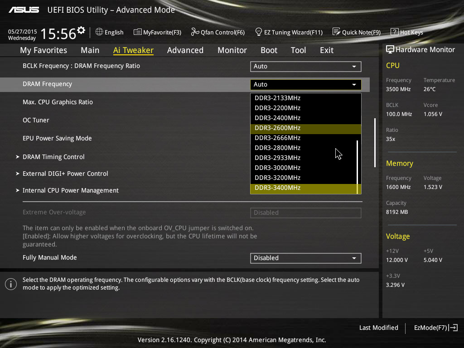The width and height of the screenshot is (464, 348).
Task: Open BCLK Frequency DRAM Ratio dropdown
Action: (x=306, y=67)
